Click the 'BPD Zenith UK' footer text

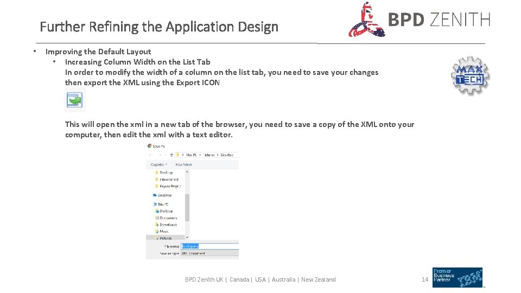204,279
